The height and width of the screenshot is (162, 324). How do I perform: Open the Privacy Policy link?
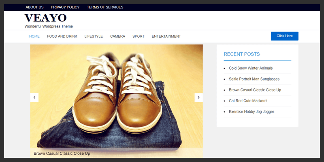click(65, 7)
